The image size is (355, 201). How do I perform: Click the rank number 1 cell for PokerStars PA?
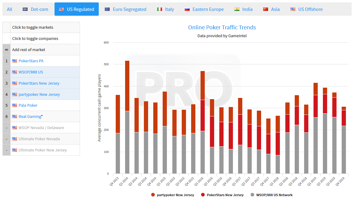[x=7, y=61]
